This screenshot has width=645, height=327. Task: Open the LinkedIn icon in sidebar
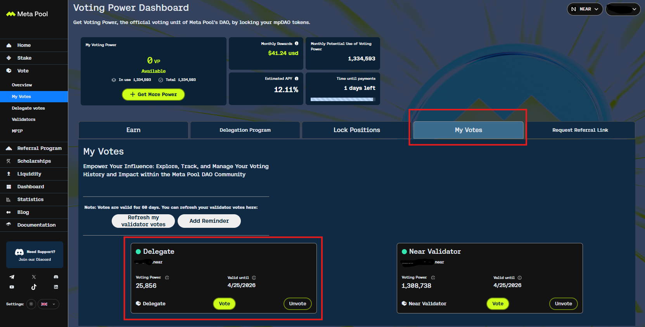(56, 287)
